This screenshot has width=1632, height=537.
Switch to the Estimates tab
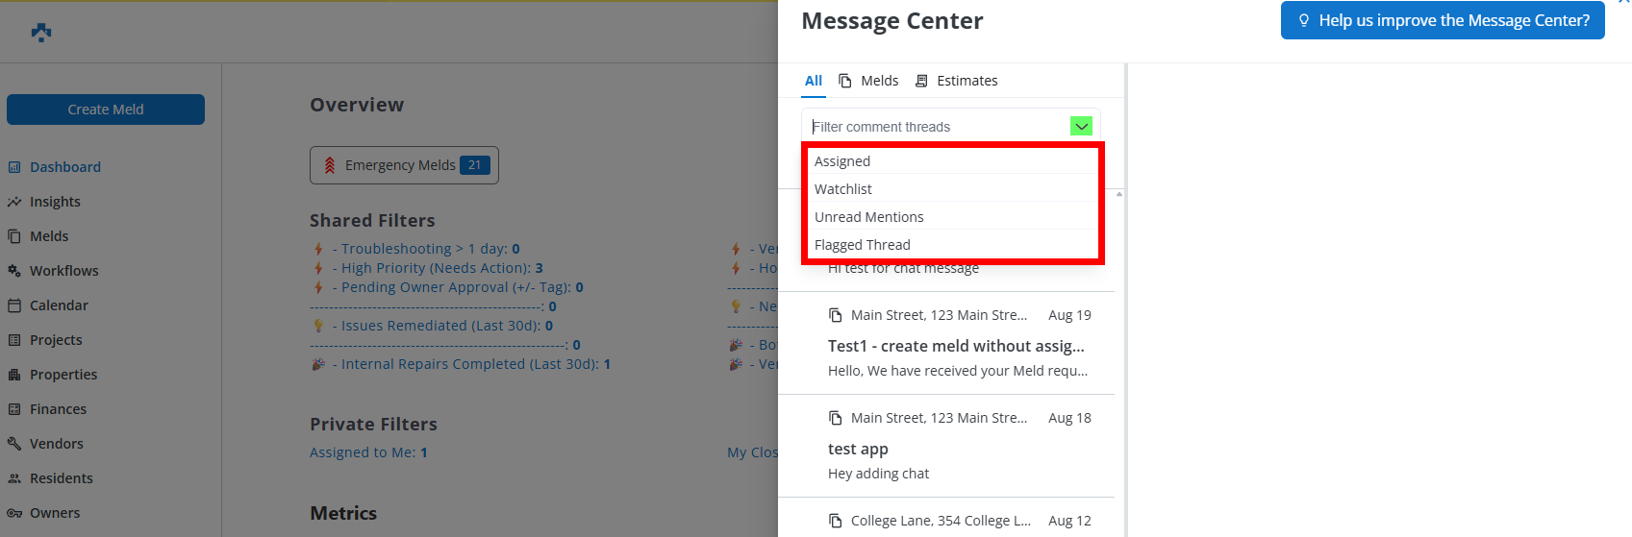[957, 81]
